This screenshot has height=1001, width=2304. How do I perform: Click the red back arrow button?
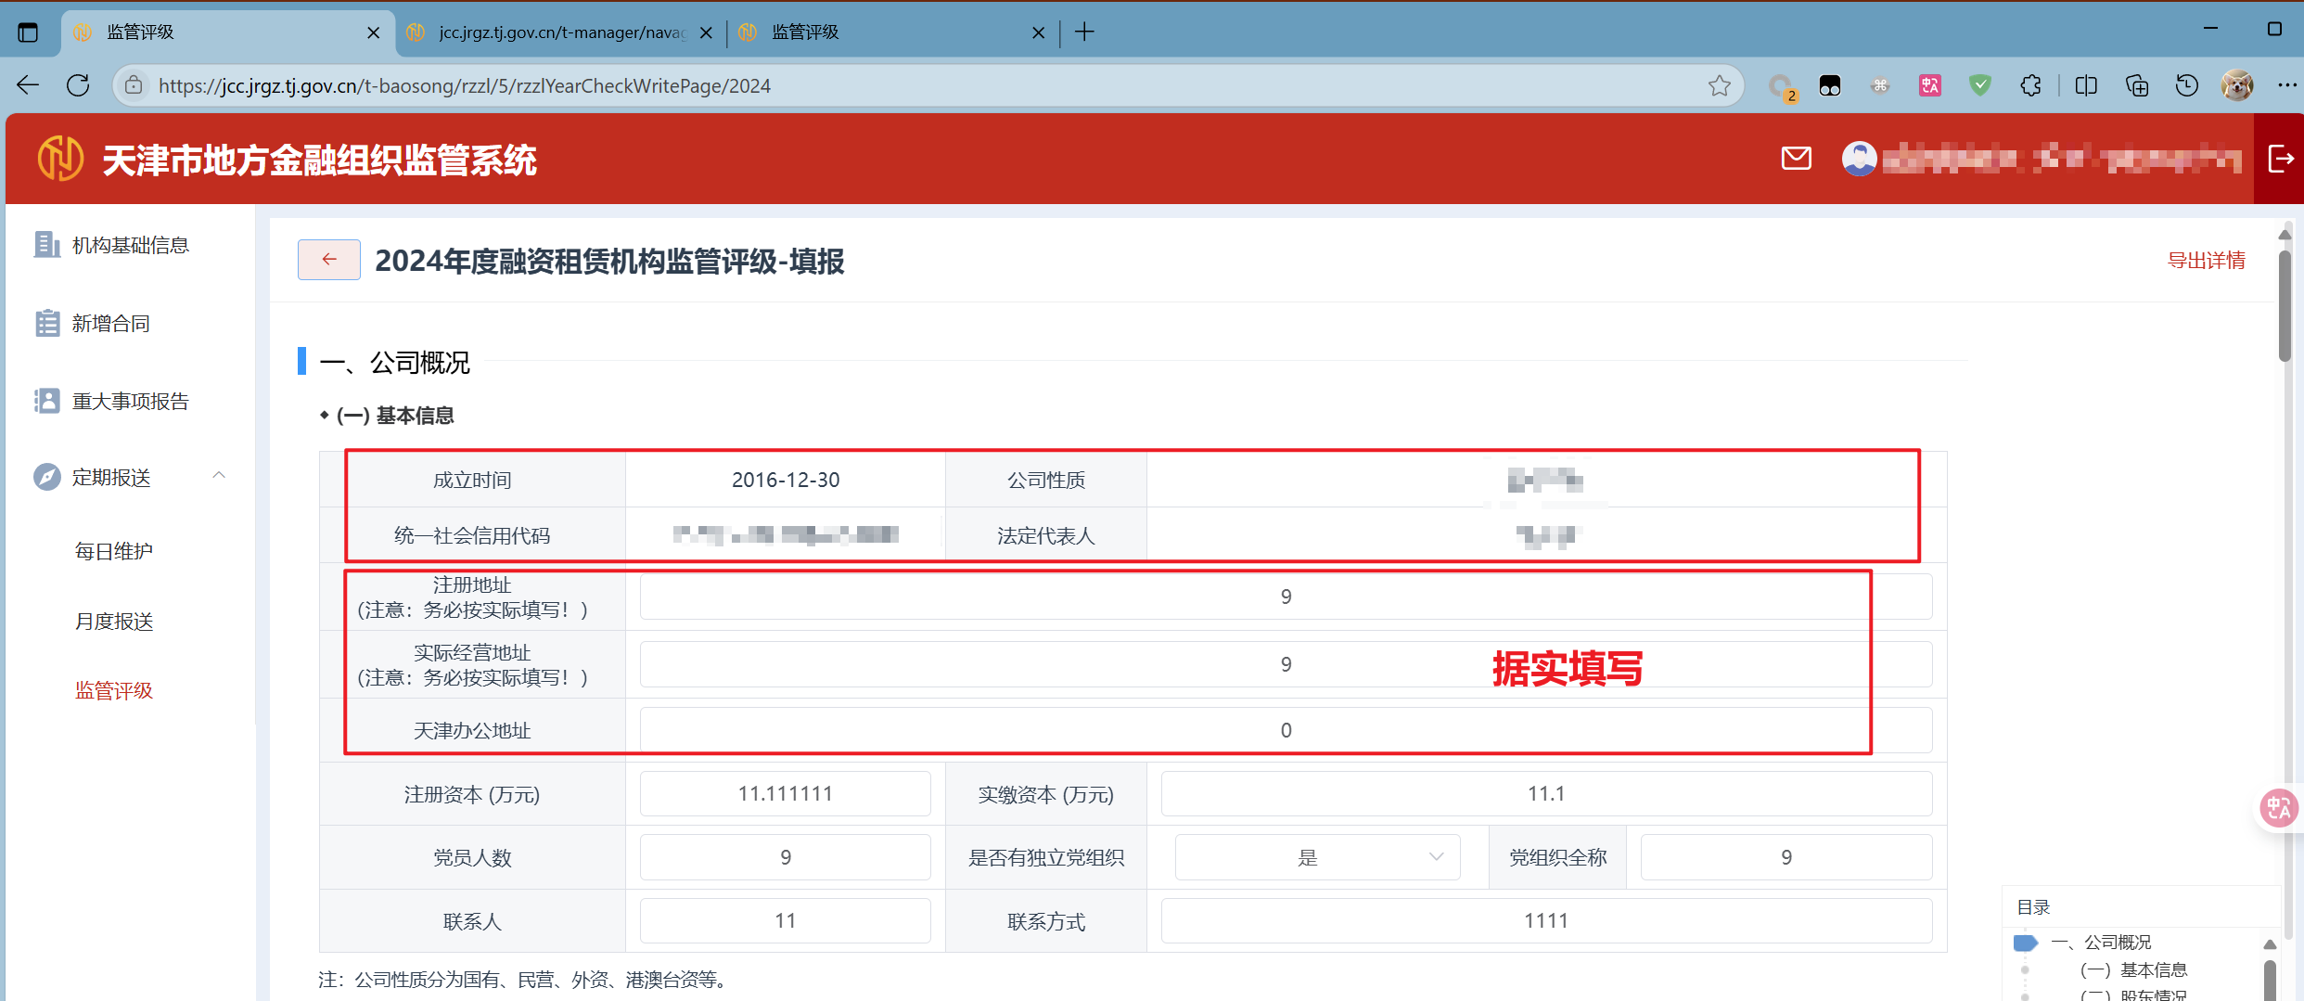(x=328, y=260)
